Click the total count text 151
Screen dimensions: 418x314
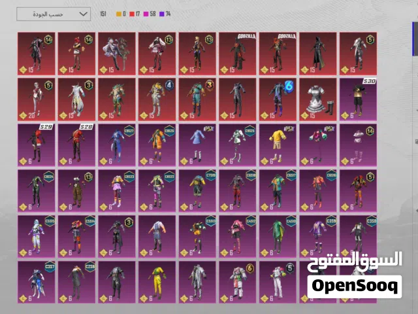(x=103, y=14)
